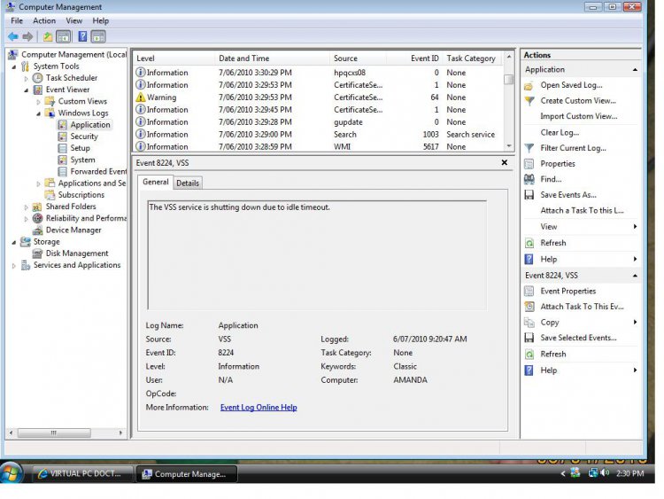Click the Create Custom View funnel icon
The height and width of the screenshot is (499, 664).
[x=529, y=101]
